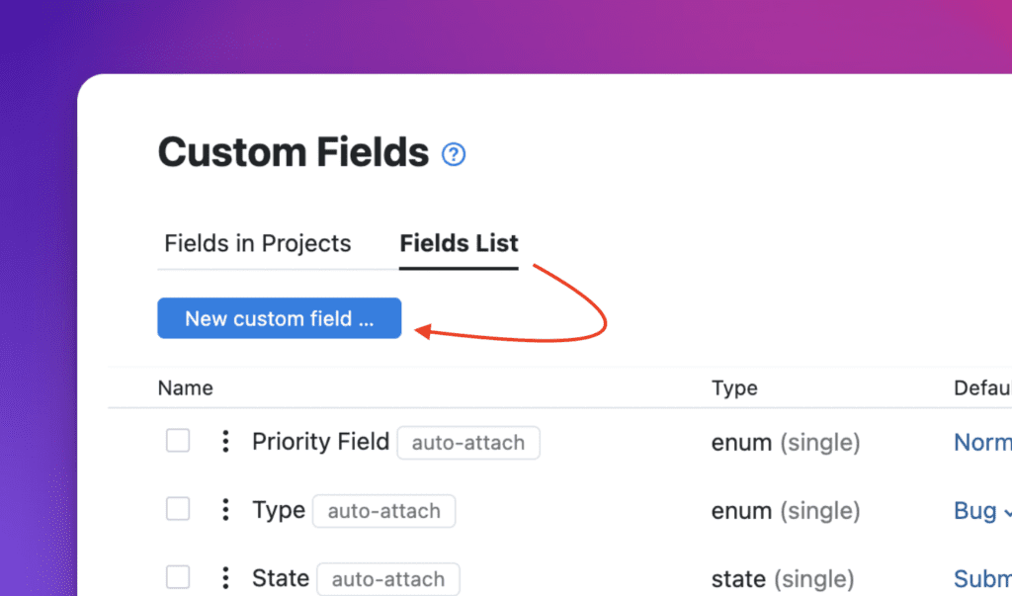Click the New custom field button

[279, 317]
